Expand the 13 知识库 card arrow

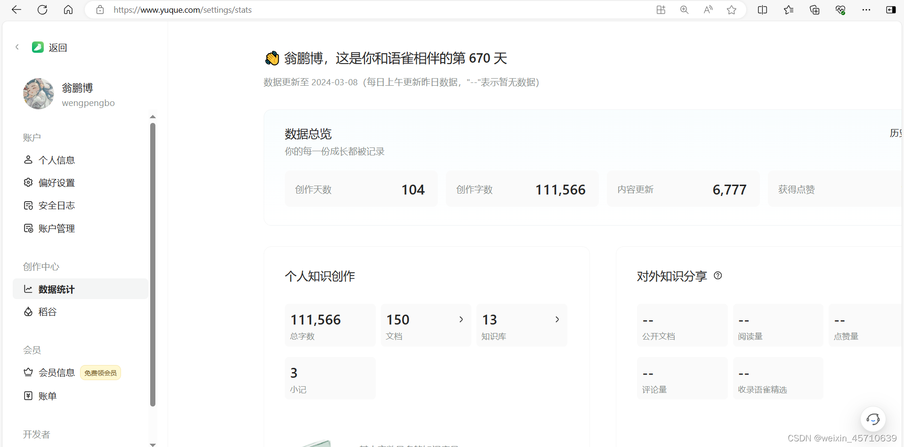point(557,319)
